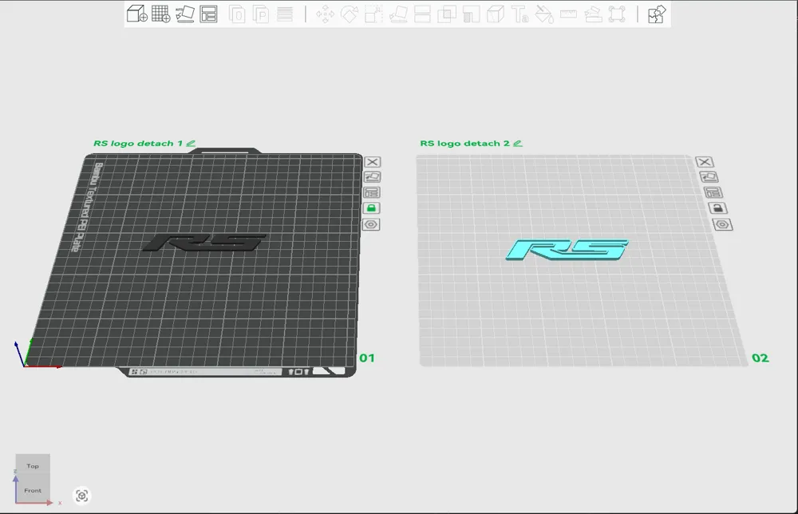
Task: Edit name pencil for RS logo detach 2
Action: coord(518,144)
